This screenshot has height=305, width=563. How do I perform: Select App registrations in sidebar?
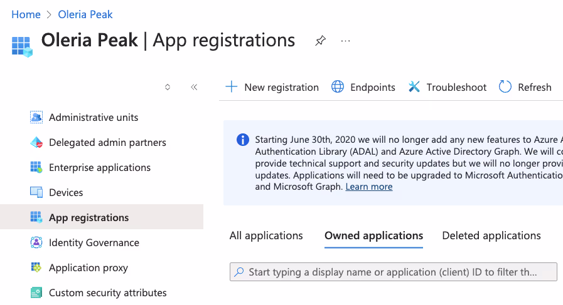[102, 217]
